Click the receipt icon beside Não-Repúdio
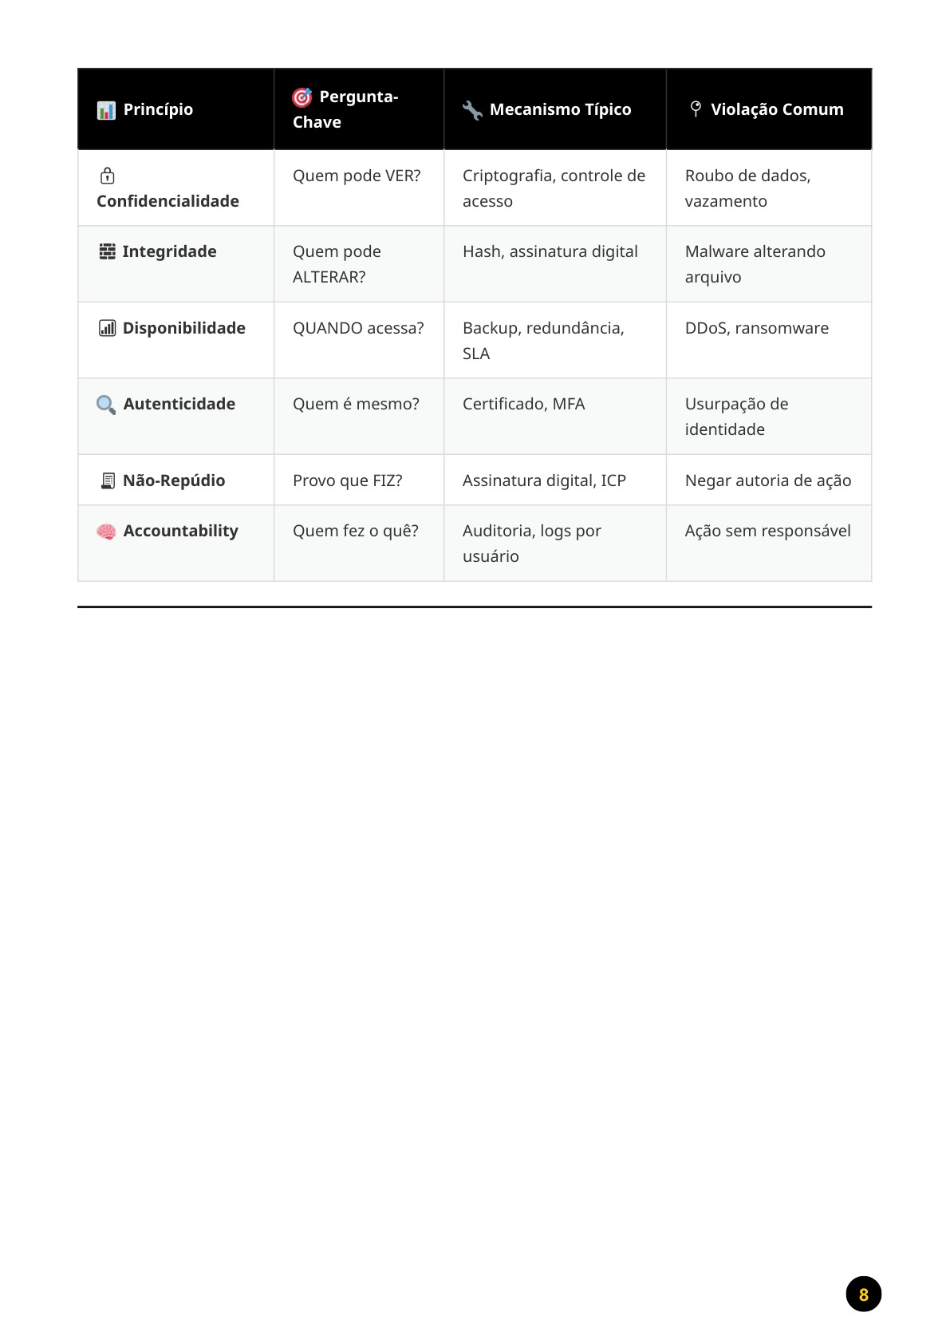950x1344 pixels. [x=108, y=480]
